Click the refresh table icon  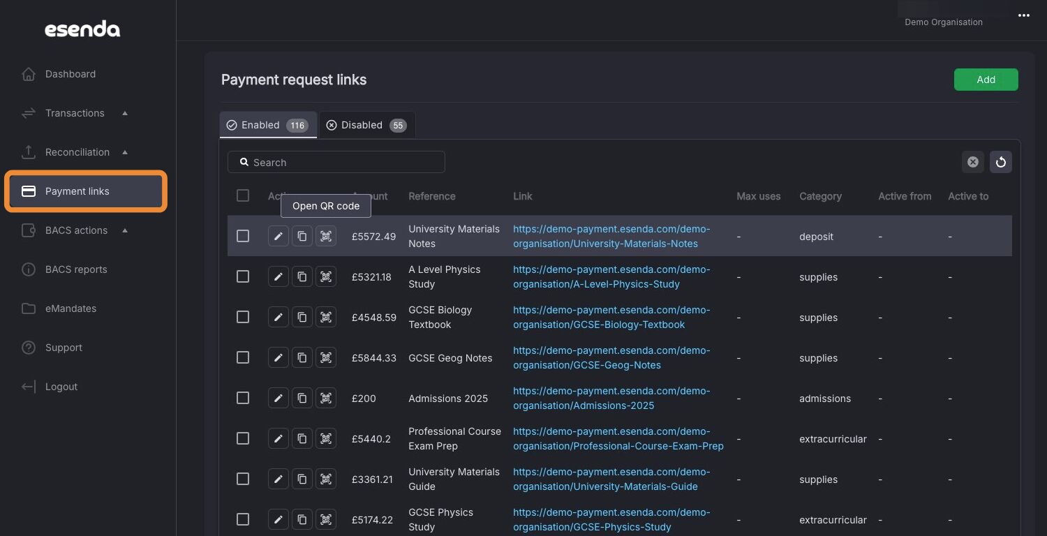pyautogui.click(x=1001, y=162)
